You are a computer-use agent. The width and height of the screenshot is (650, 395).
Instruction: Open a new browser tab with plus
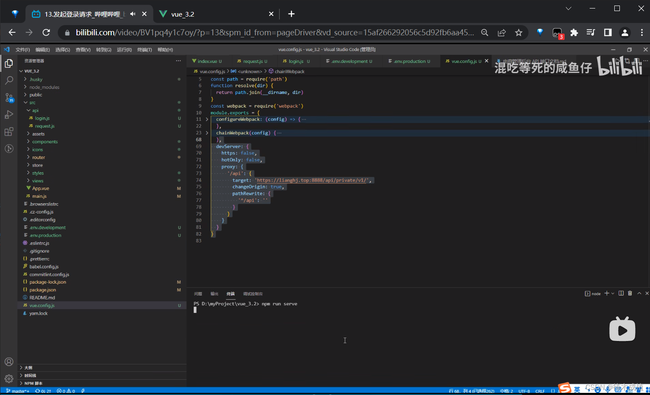tap(291, 14)
